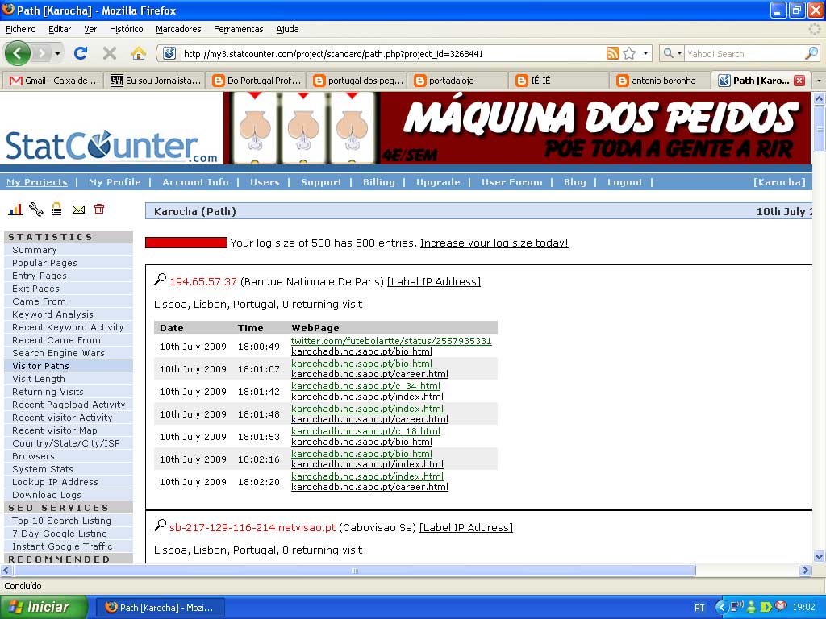The image size is (826, 619).
Task: Click Label IP Address for Banque Nationale
Action: tap(433, 281)
